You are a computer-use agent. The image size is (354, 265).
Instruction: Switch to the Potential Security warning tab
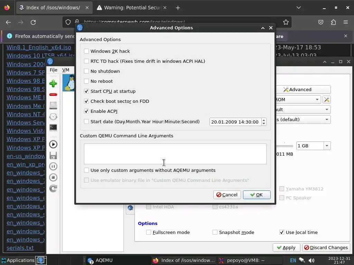(132, 8)
